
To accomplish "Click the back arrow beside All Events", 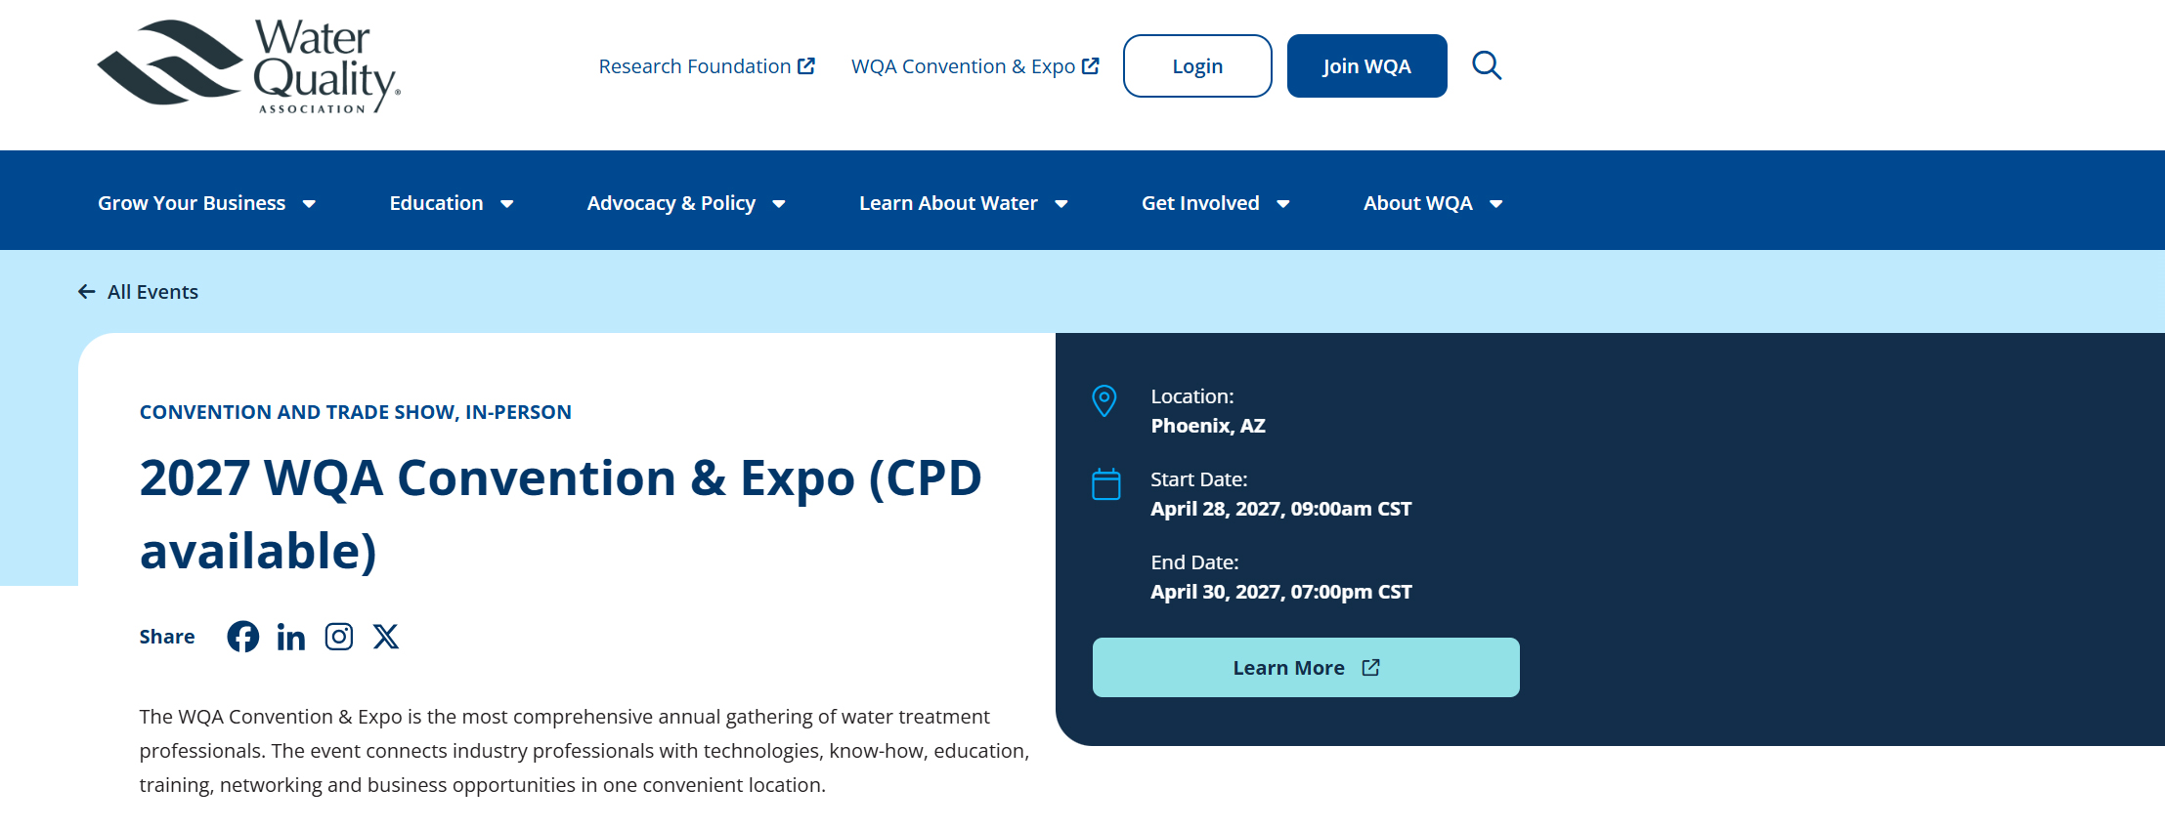I will (x=87, y=292).
